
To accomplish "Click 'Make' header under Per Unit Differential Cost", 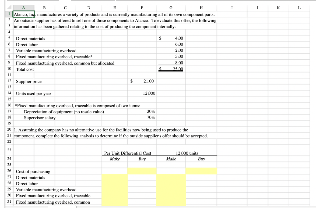I will coord(115,159).
